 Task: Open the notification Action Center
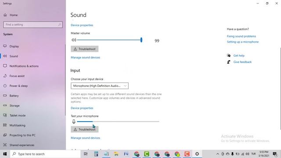(275, 154)
